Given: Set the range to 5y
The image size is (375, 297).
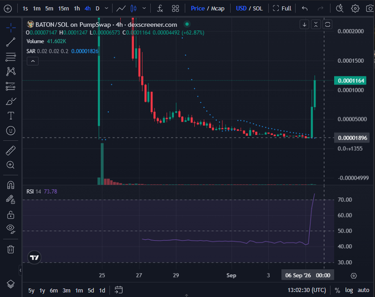Looking at the screenshot, I should (x=31, y=290).
